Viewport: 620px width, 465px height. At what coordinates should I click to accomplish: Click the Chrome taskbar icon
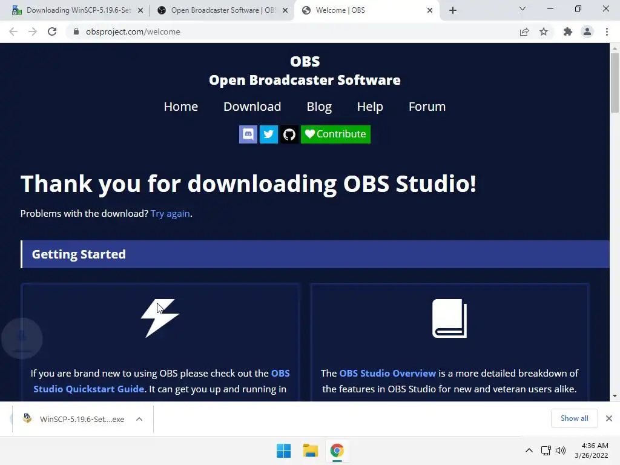337,450
